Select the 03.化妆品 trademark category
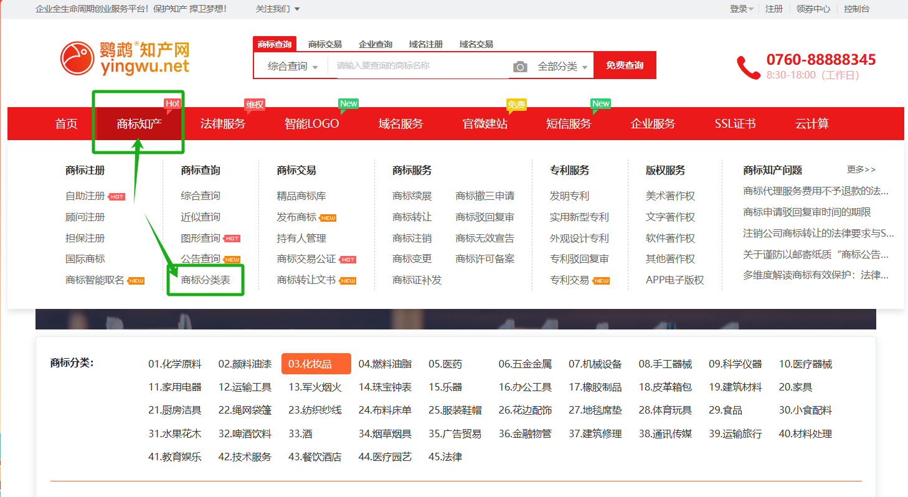 click(316, 364)
